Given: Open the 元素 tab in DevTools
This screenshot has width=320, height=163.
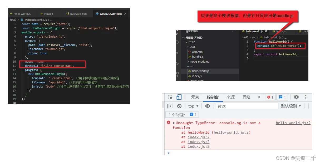Looking at the screenshot, I should tap(195, 97).
